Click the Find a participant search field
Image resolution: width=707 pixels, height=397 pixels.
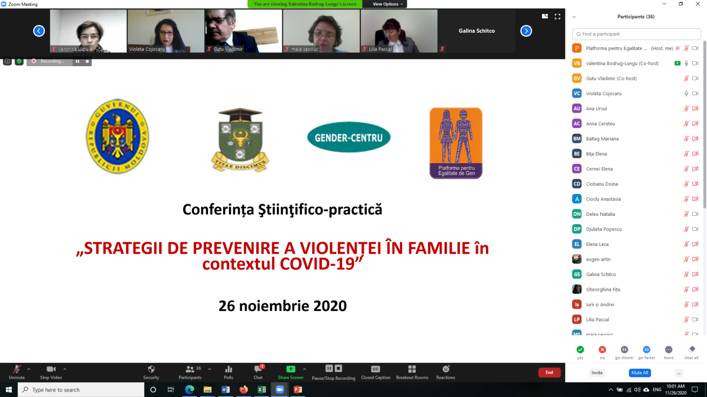(636, 34)
